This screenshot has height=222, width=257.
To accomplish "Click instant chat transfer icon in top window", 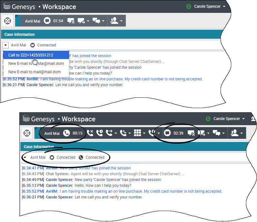I will click(81, 21).
